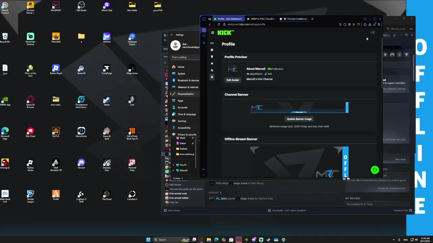Open the Kick profile avatar at top right

pyautogui.click(x=373, y=32)
